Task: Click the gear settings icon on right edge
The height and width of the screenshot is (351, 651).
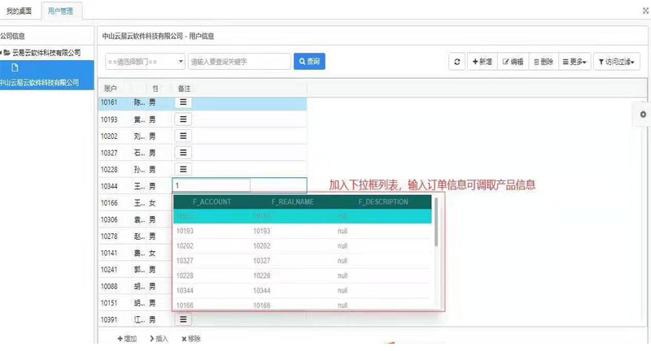Action: click(x=643, y=115)
